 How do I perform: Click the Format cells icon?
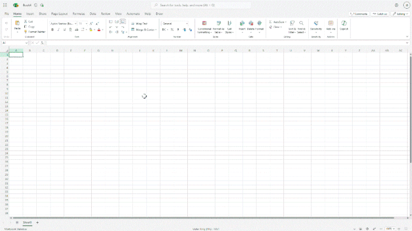259,24
